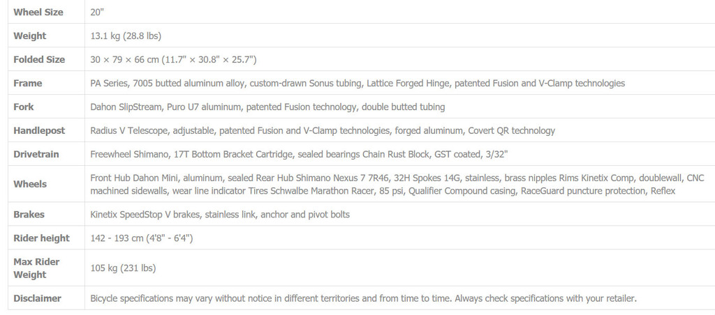Click the PA Series frame description
Image resolution: width=715 pixels, height=315 pixels.
coord(357,84)
